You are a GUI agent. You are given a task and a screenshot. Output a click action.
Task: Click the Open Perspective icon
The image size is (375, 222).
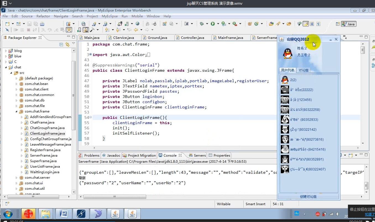[x=338, y=24]
